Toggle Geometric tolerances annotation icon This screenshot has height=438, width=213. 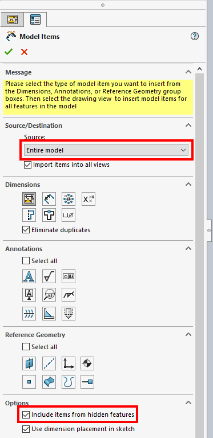coord(69,276)
